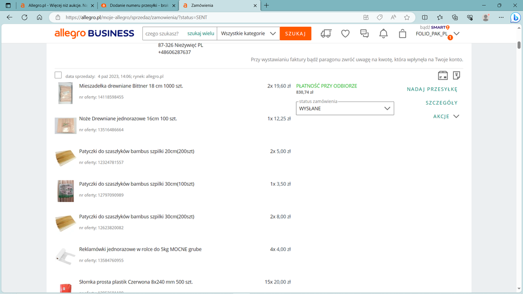Reload the page
The height and width of the screenshot is (294, 523).
(25, 17)
